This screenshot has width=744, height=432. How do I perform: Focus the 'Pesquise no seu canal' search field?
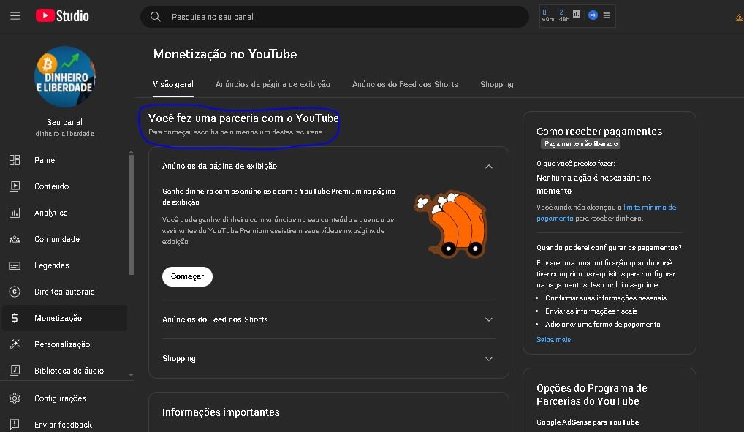coord(335,17)
